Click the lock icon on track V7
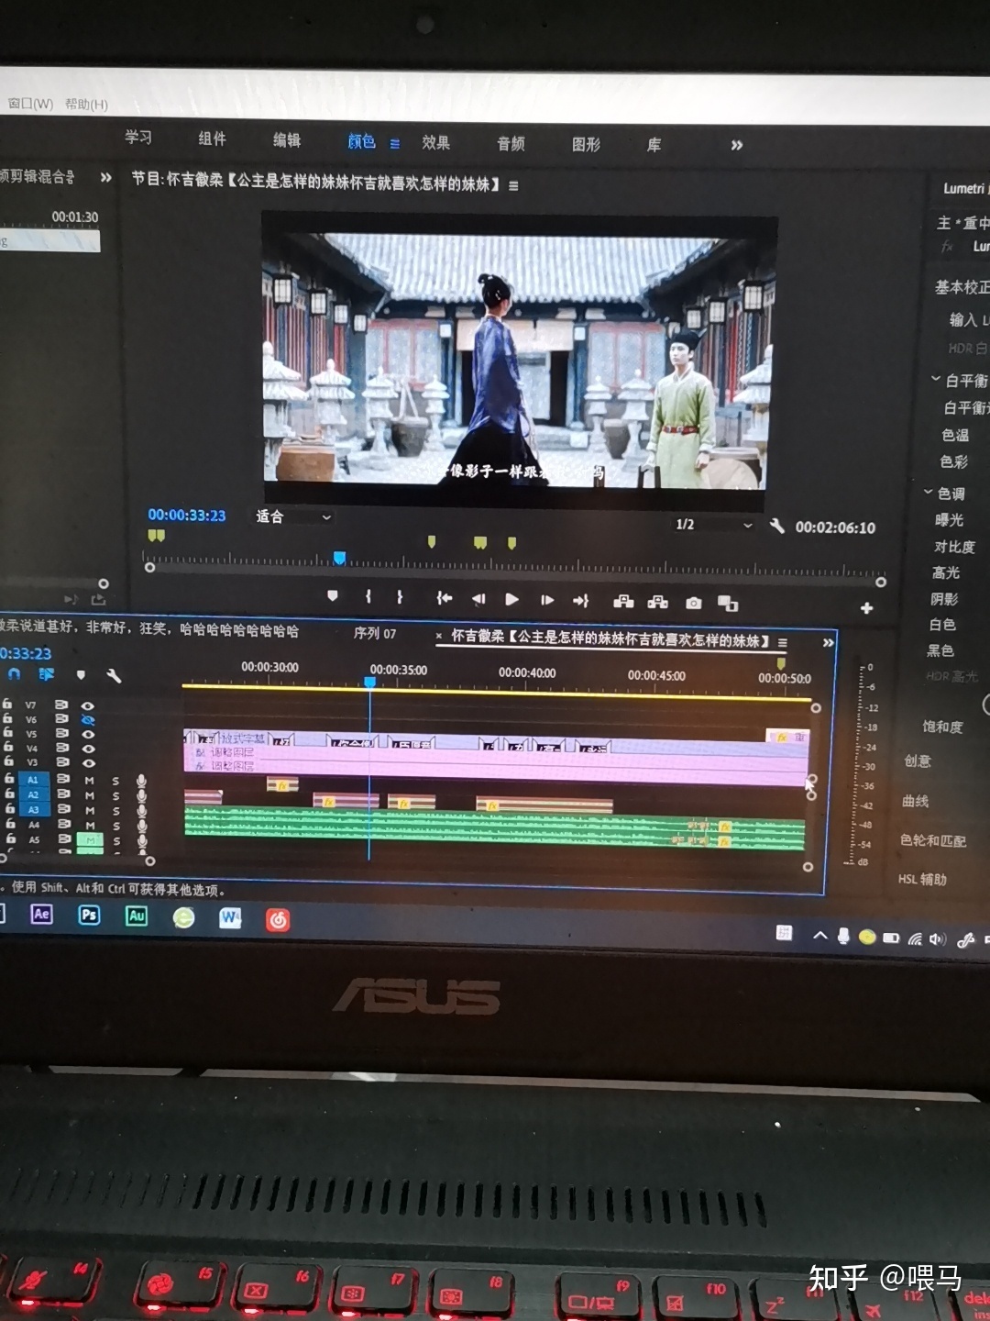Image resolution: width=990 pixels, height=1321 pixels. coord(8,706)
